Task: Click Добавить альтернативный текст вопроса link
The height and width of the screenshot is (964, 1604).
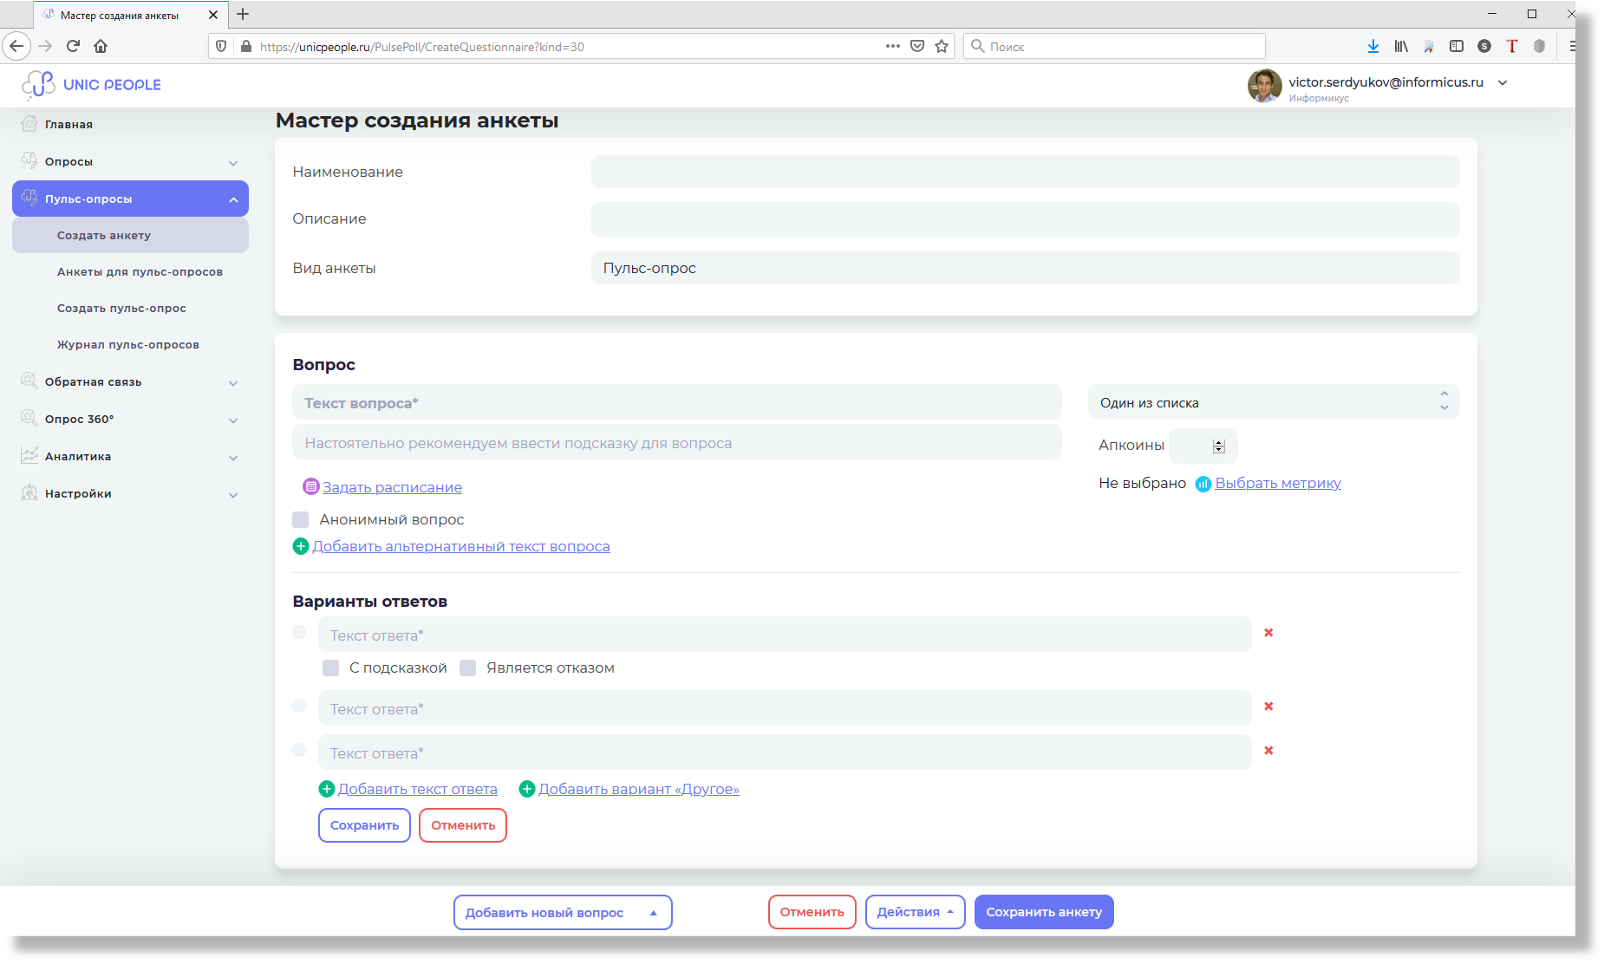Action: pos(460,547)
